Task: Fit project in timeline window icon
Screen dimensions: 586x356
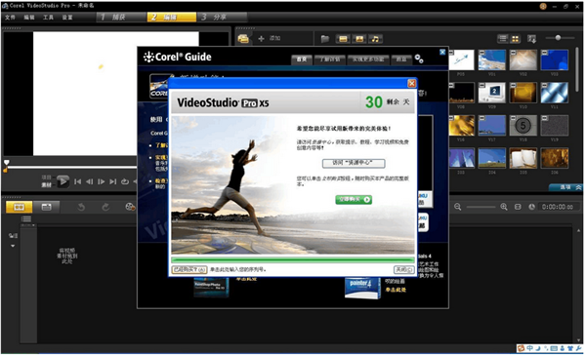Action: (x=518, y=207)
